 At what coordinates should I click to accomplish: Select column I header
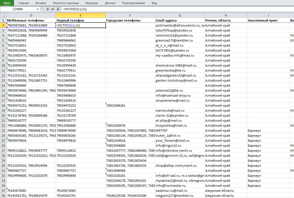pos(268,15)
